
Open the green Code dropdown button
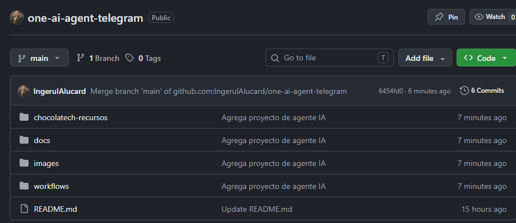[486, 58]
